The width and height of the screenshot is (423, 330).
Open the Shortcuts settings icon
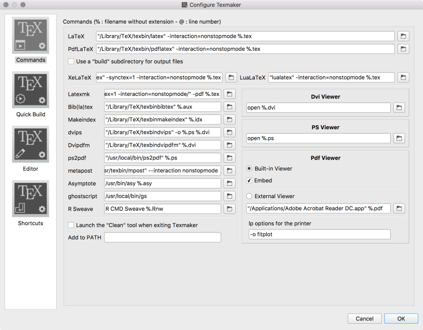[31, 199]
